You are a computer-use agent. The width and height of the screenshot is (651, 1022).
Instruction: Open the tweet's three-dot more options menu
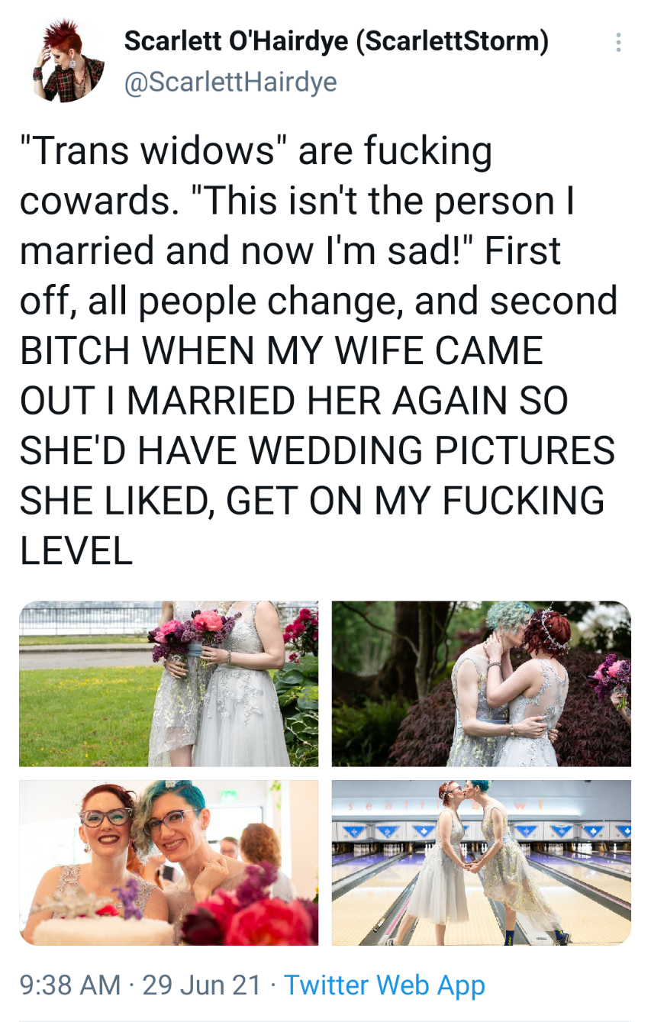tap(617, 43)
